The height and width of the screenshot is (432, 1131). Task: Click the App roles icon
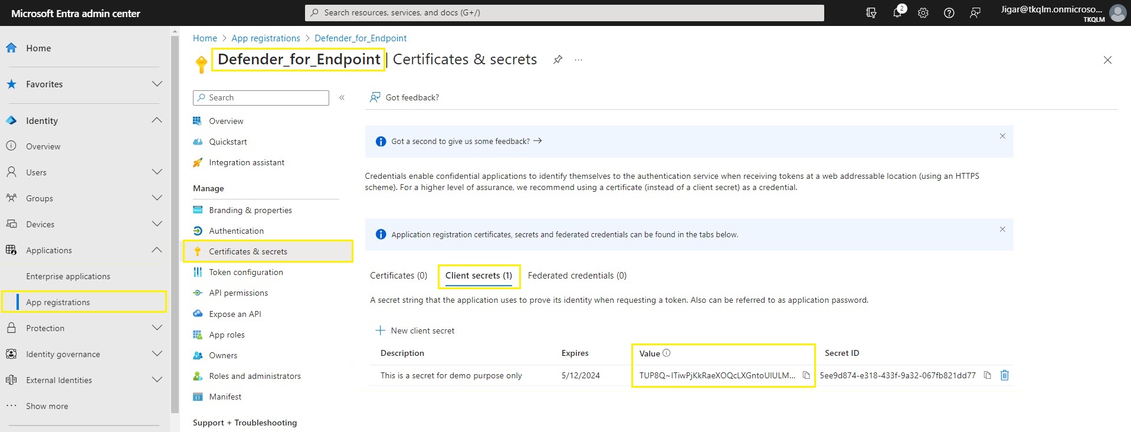pyautogui.click(x=198, y=335)
